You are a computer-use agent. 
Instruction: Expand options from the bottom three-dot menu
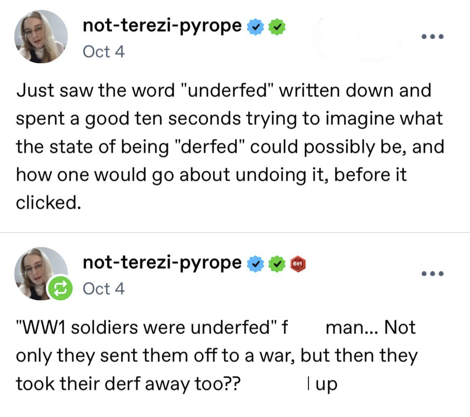[432, 273]
